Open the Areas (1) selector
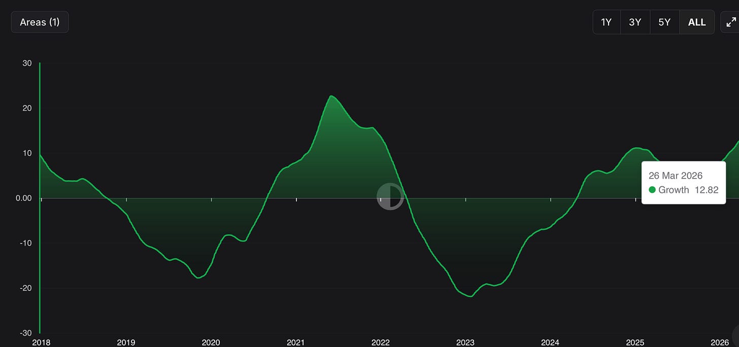The width and height of the screenshot is (739, 347). pos(40,22)
